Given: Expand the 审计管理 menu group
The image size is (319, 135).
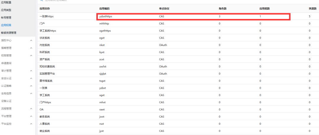Looking at the screenshot, I should coord(31,71).
